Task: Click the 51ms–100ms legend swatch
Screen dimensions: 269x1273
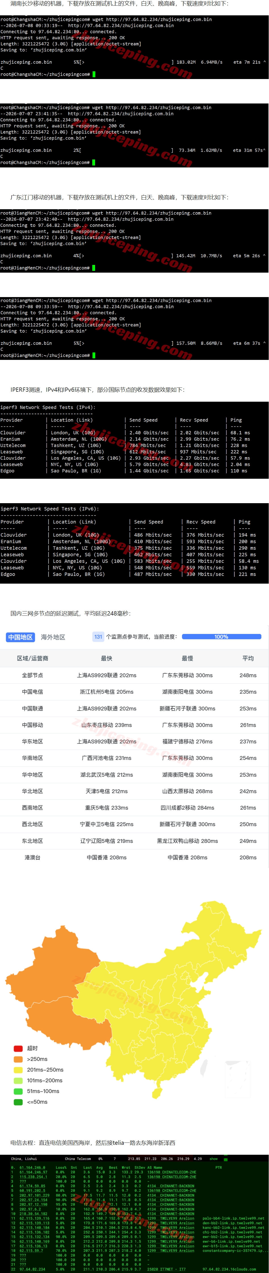Action: point(18,1091)
